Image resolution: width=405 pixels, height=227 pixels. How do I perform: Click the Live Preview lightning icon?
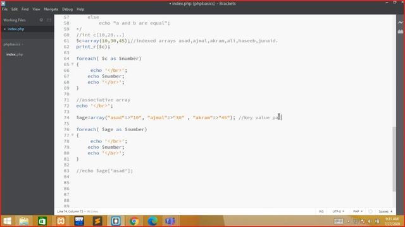tap(401, 23)
